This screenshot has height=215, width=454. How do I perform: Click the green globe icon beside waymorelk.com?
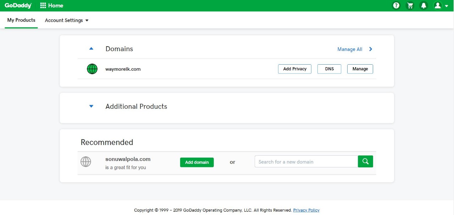tap(92, 69)
